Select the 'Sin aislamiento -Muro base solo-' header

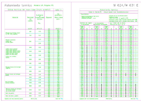[58, 17]
